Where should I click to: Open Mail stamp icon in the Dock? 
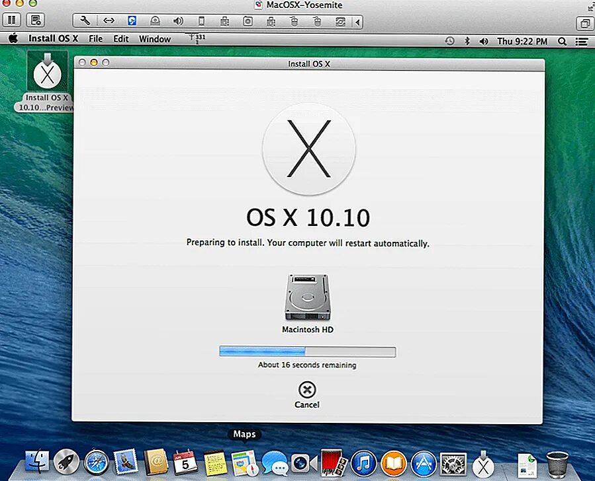pos(126,462)
